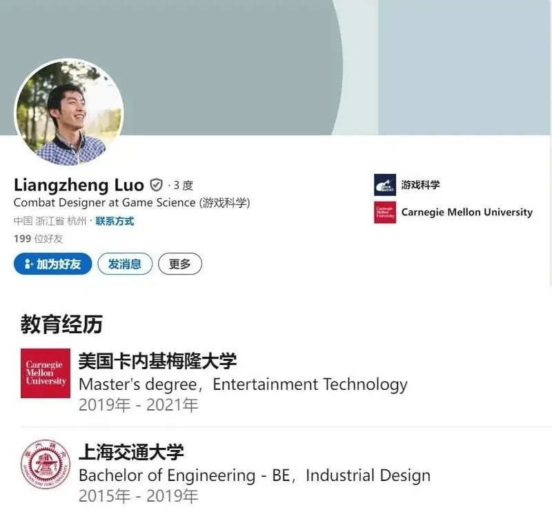Click the large Carnegie Mellon education logo
Image resolution: width=552 pixels, height=521 pixels.
46,373
